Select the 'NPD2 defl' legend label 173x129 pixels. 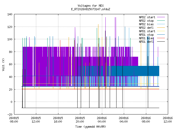coord(146,28)
